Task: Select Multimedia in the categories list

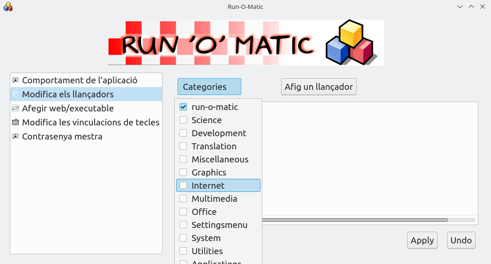Action: (x=214, y=199)
